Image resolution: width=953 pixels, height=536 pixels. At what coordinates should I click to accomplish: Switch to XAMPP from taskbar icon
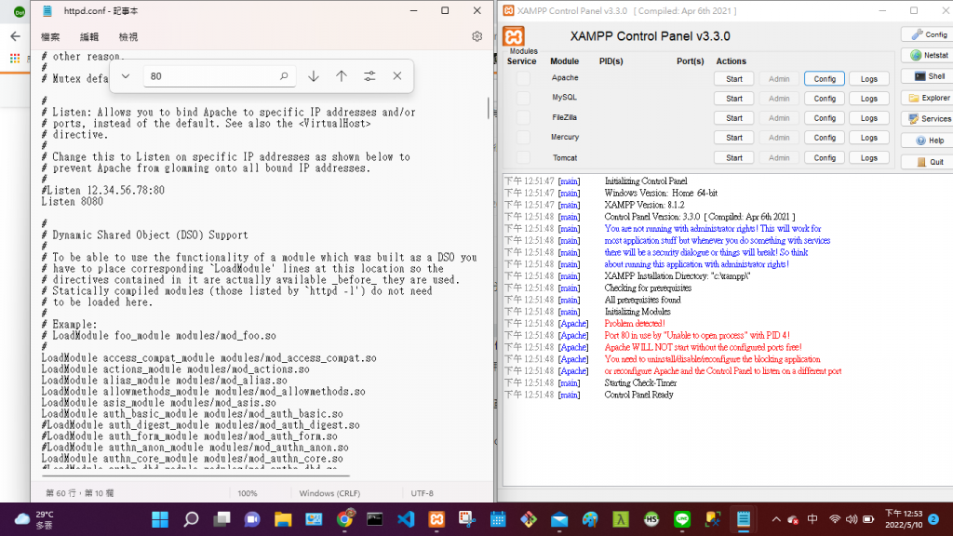coord(436,519)
